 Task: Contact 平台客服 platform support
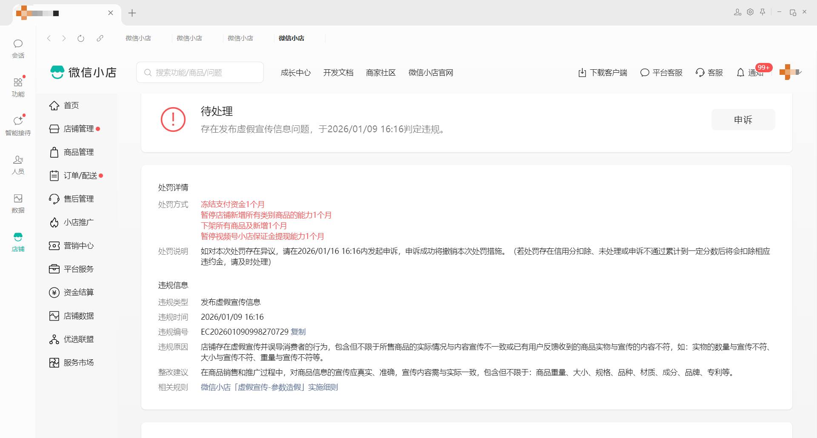[661, 73]
